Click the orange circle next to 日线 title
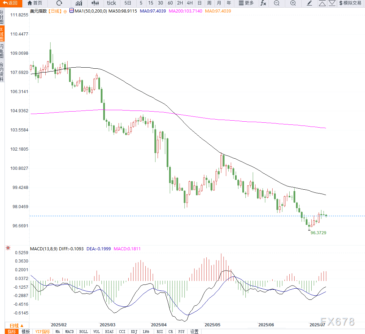This screenshot has width=365, height=334. [x=65, y=11]
